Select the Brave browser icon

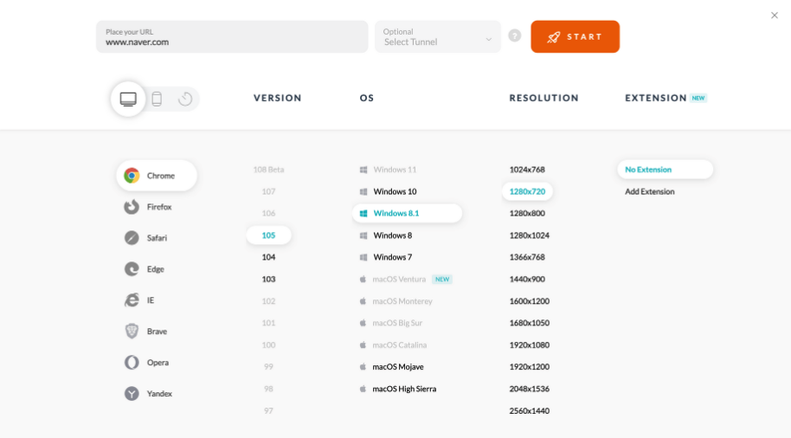point(132,331)
